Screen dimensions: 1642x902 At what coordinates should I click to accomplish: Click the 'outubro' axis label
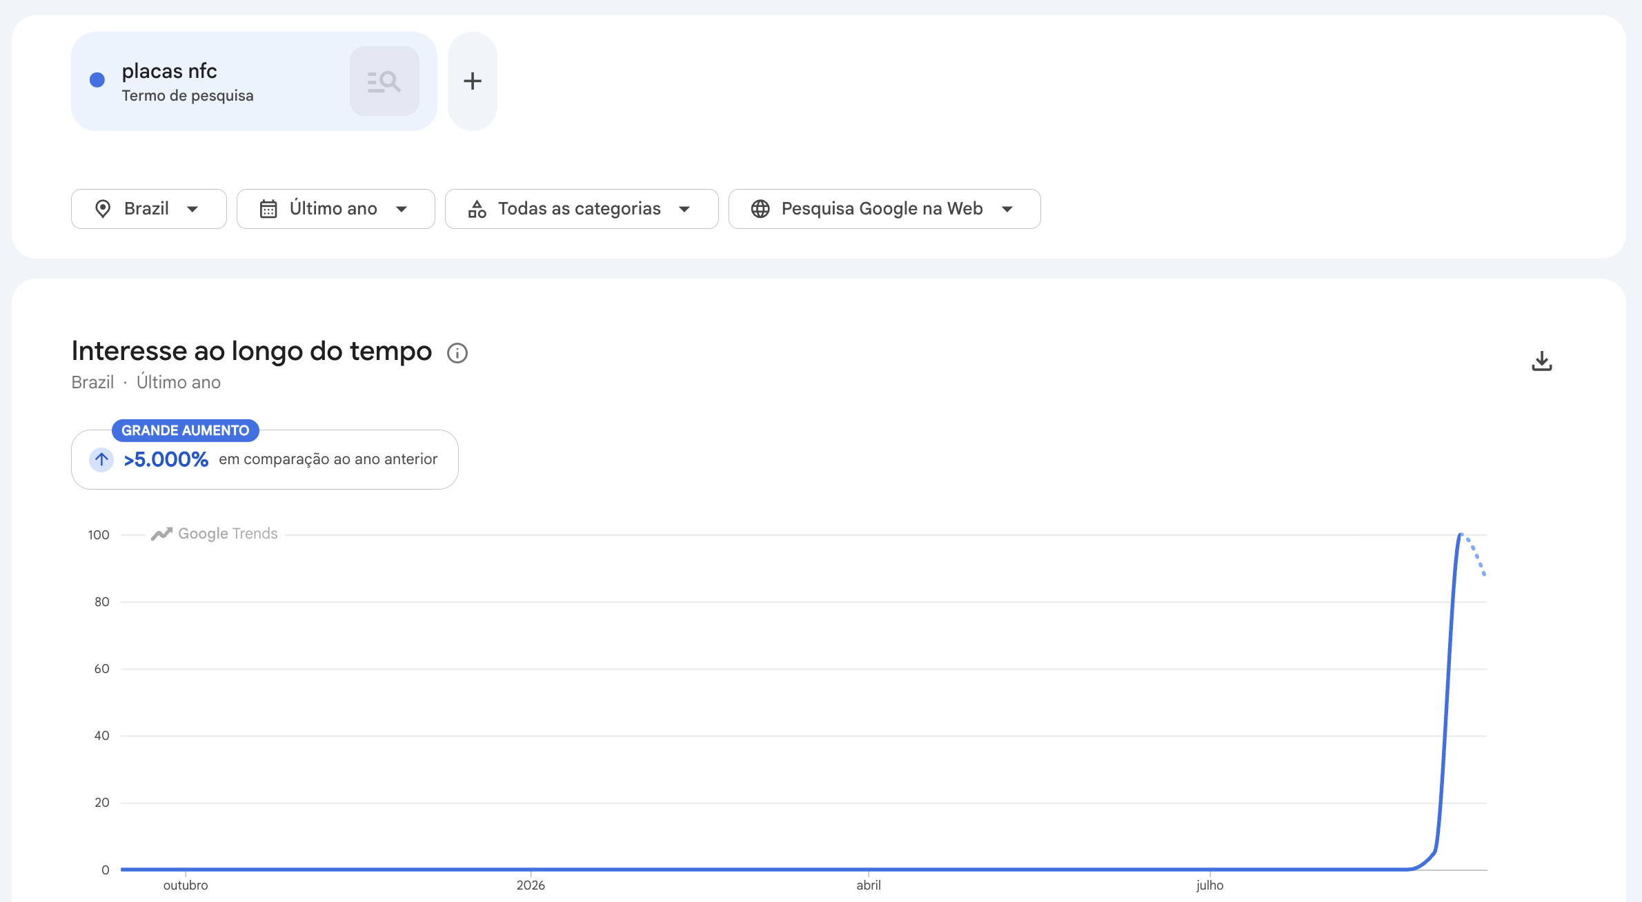point(186,885)
